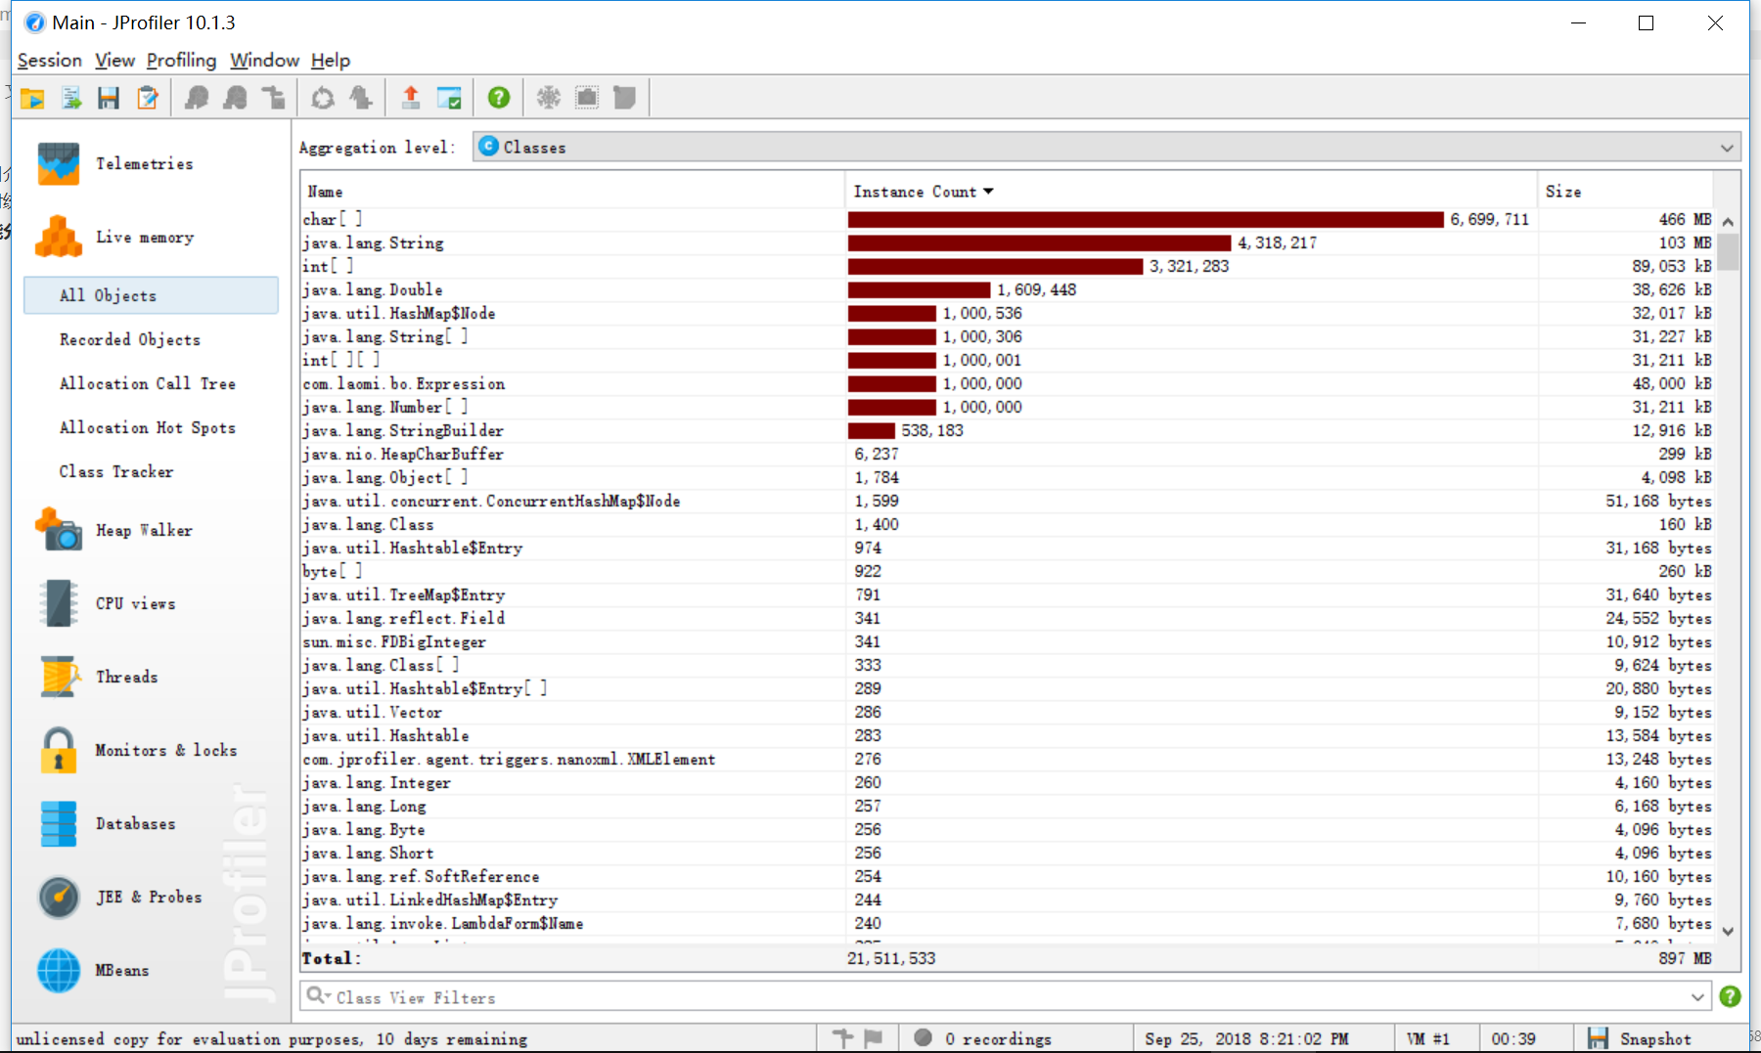Viewport: 1761px width, 1053px height.
Task: Click the pin icon in status bar
Action: (842, 1038)
